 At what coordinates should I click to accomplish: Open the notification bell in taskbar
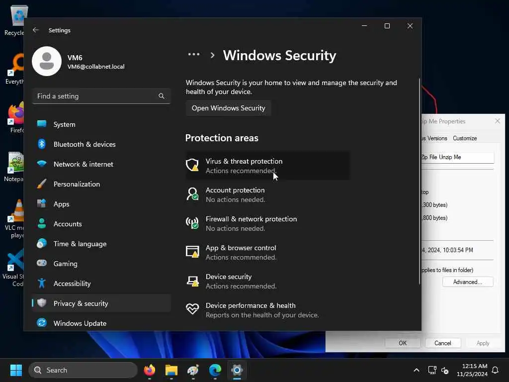click(x=495, y=370)
